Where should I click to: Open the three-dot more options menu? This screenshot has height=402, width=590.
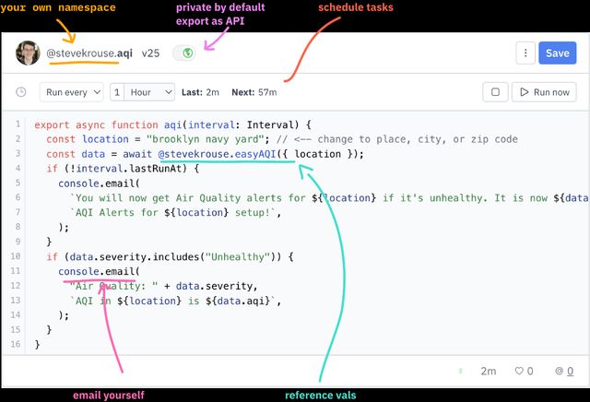point(525,53)
